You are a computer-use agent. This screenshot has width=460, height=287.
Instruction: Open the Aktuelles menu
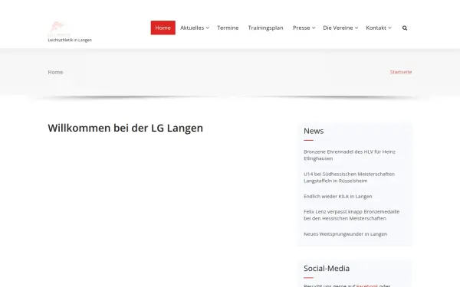click(192, 28)
